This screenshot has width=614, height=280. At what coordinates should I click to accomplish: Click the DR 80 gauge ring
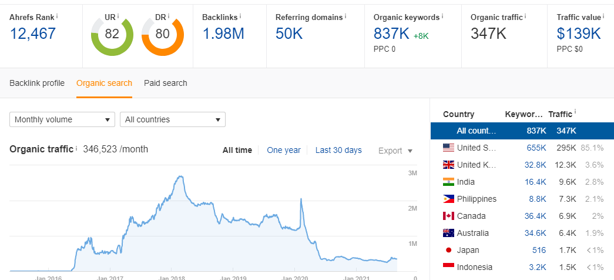pos(163,35)
